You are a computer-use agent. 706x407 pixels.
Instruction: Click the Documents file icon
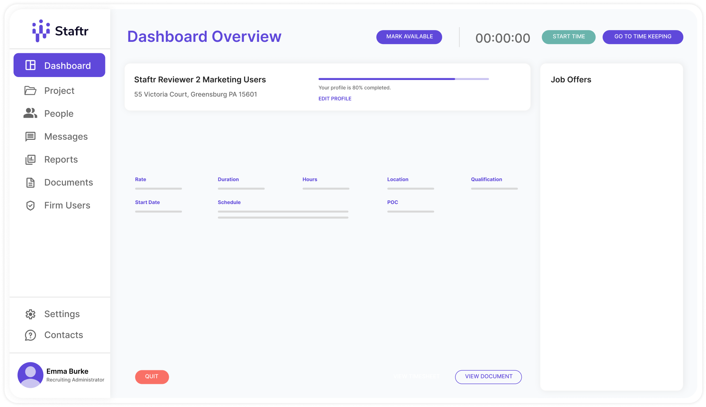pos(30,182)
